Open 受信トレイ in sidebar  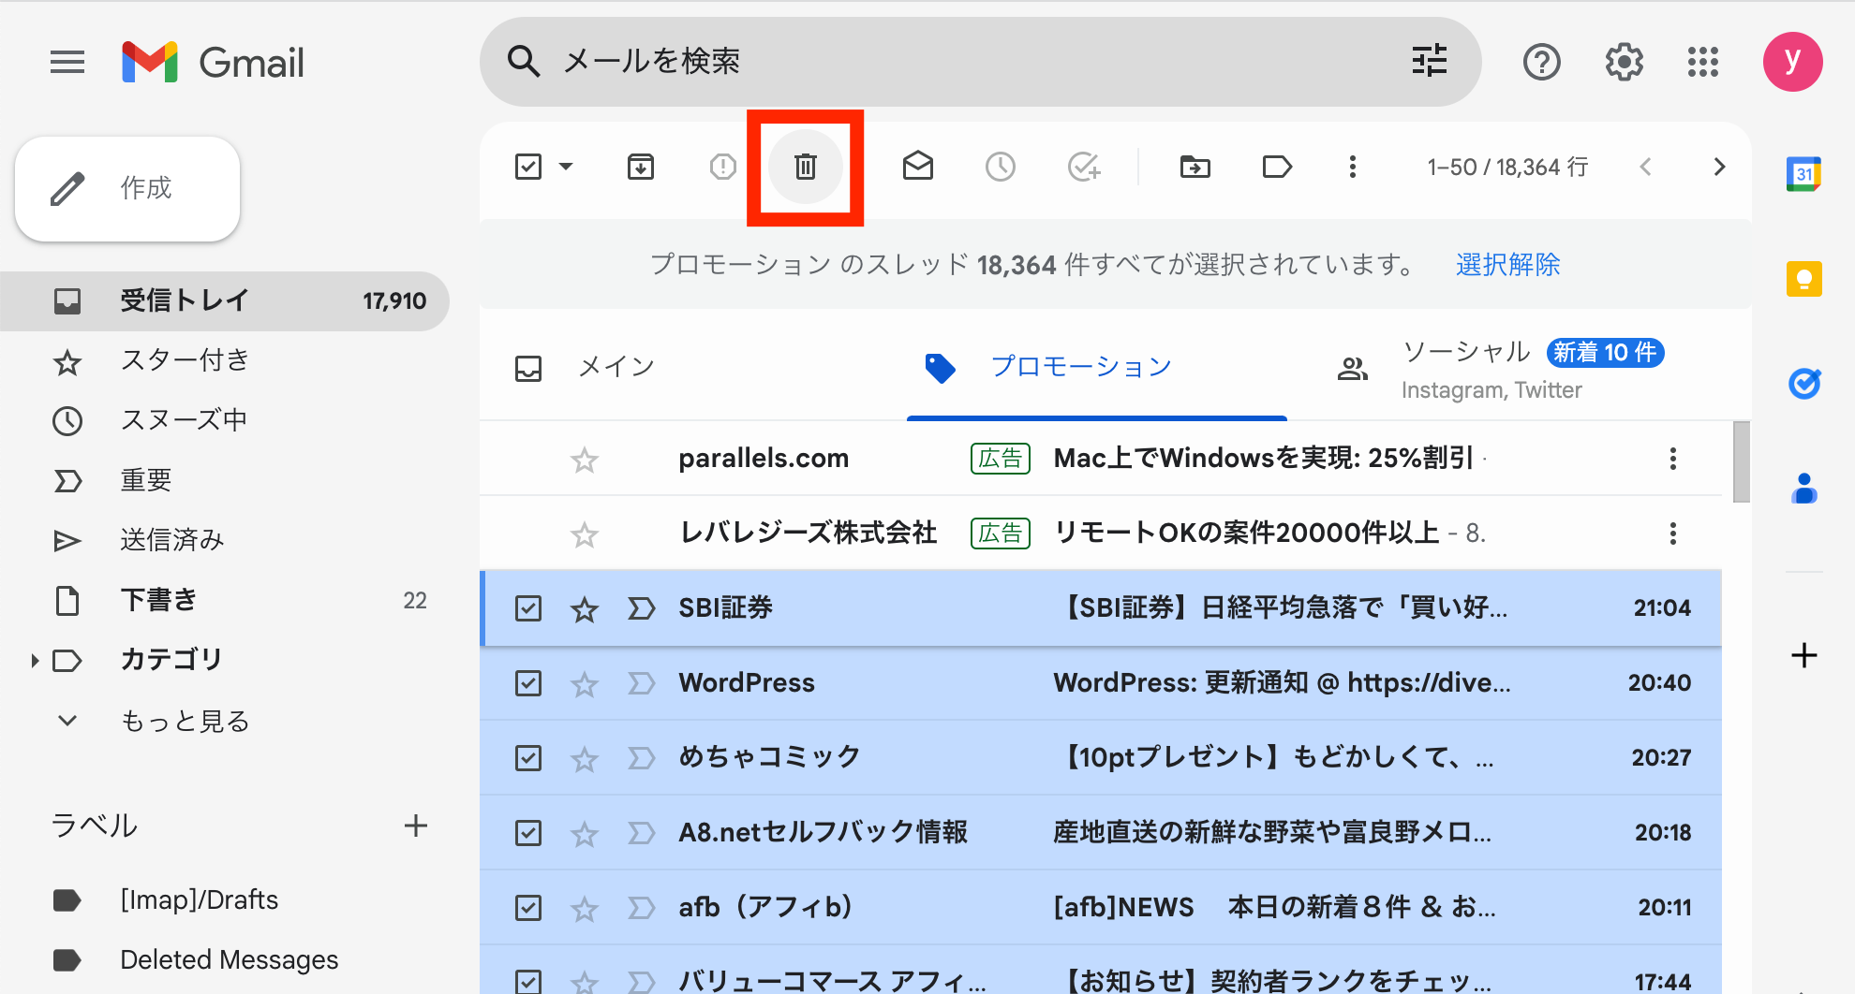pos(225,300)
